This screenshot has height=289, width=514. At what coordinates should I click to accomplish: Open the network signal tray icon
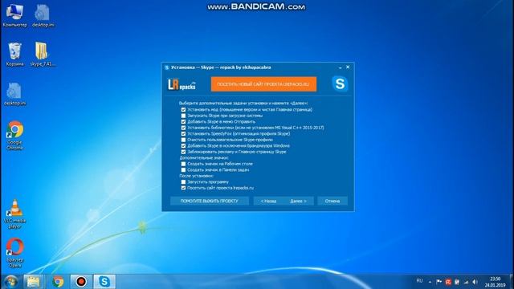click(x=466, y=282)
